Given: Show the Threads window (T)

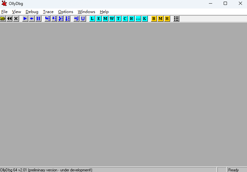Looking at the screenshot, I should [x=118, y=19].
